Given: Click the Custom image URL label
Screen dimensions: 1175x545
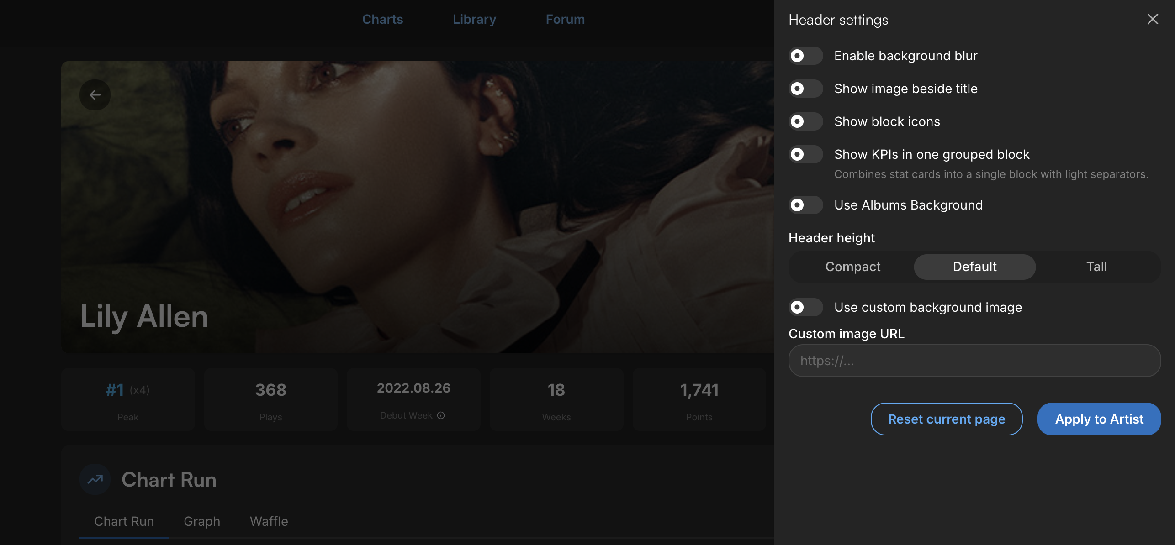Looking at the screenshot, I should click(x=847, y=334).
